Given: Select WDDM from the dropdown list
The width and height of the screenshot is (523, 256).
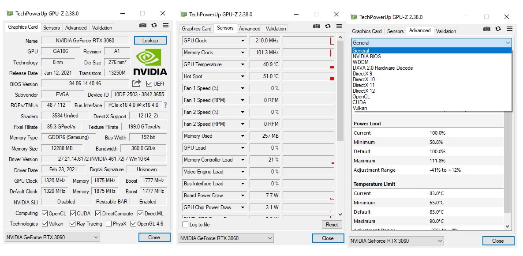Looking at the screenshot, I should tap(432, 62).
